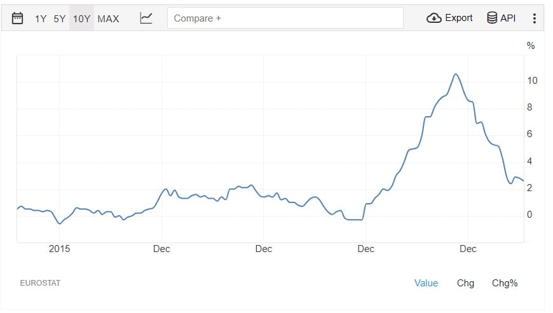This screenshot has width=553, height=313.
Task: Click the percent unit label on y-axis
Action: [531, 46]
